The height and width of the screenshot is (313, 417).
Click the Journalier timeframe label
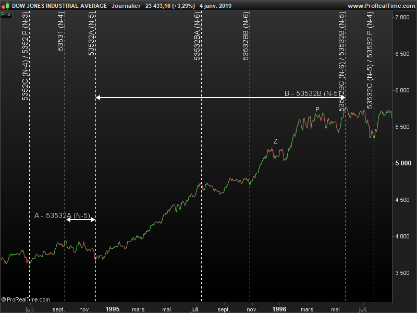tap(126, 6)
